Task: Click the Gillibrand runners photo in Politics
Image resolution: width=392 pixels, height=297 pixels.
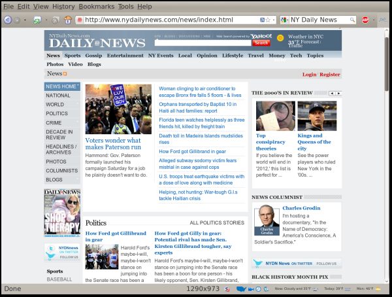Action: (x=102, y=257)
